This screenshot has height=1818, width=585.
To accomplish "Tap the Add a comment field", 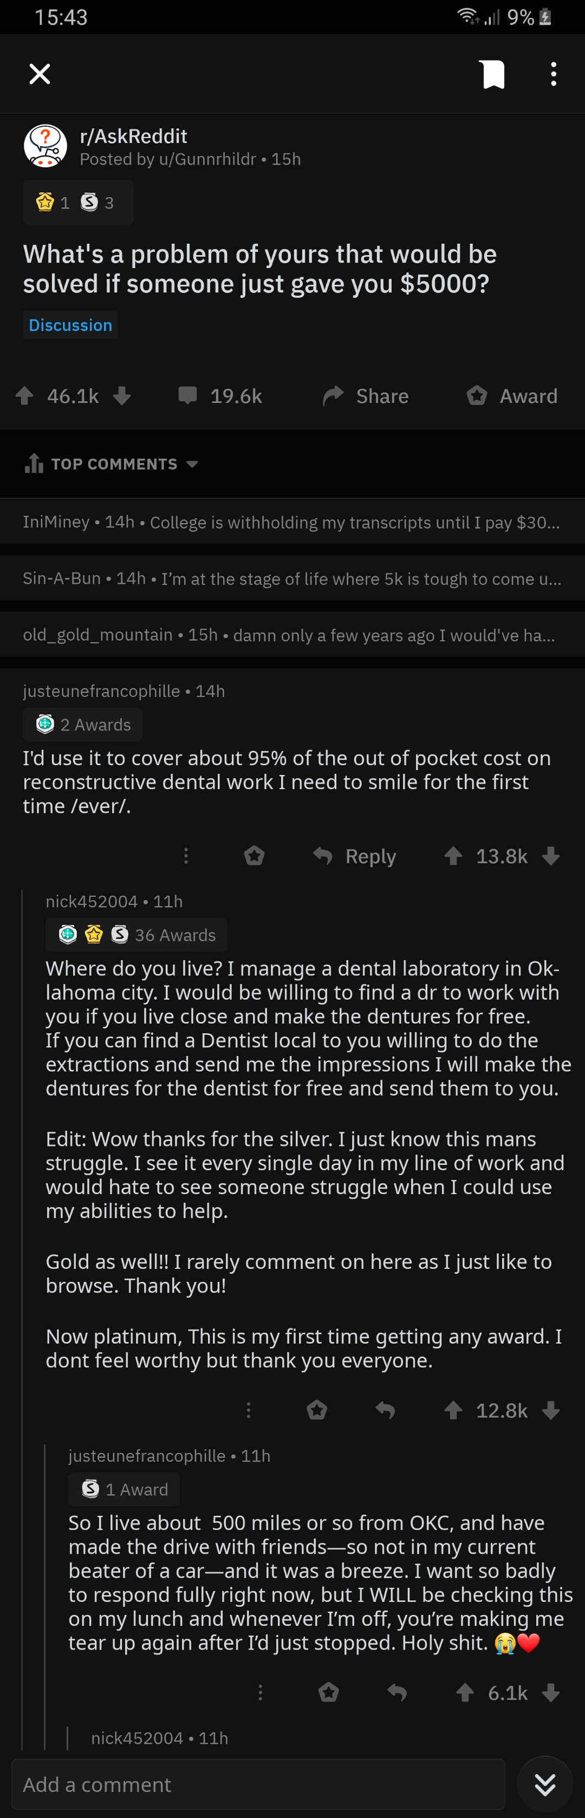I will click(x=258, y=1784).
